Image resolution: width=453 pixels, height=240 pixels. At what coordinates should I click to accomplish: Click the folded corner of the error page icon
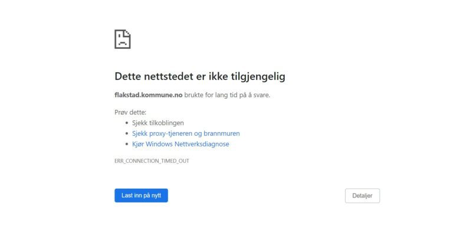127,33
